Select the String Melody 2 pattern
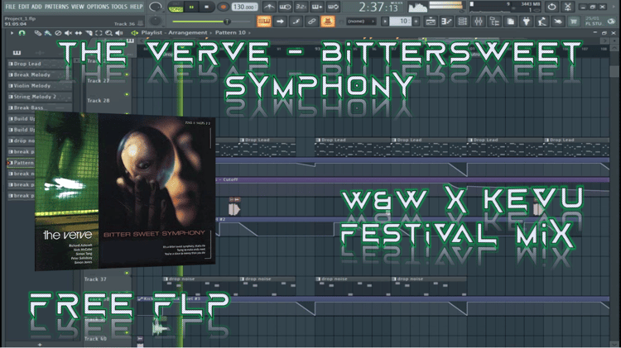Viewport: 621px width, 348px height. point(40,97)
